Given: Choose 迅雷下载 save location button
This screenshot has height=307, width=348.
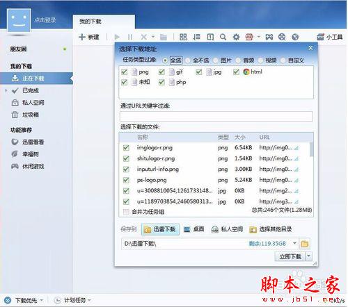Looking at the screenshot, I should click(x=160, y=229).
